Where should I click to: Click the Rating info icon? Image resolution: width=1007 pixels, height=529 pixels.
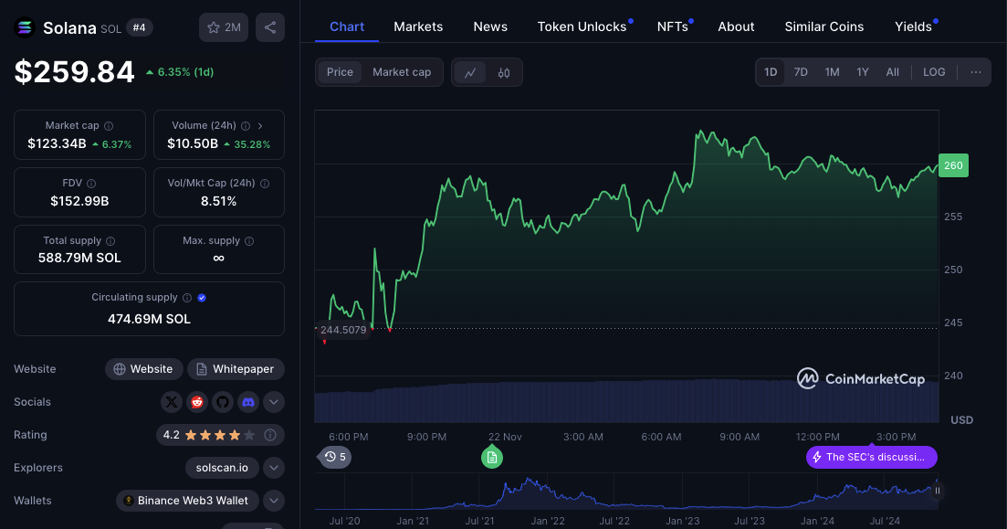[x=270, y=435]
